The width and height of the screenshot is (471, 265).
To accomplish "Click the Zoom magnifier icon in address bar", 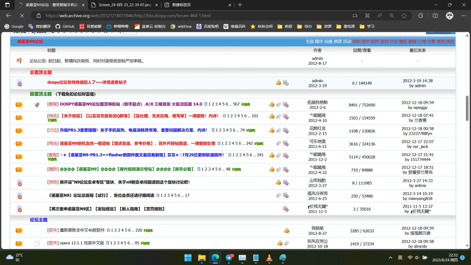I will point(392,16).
